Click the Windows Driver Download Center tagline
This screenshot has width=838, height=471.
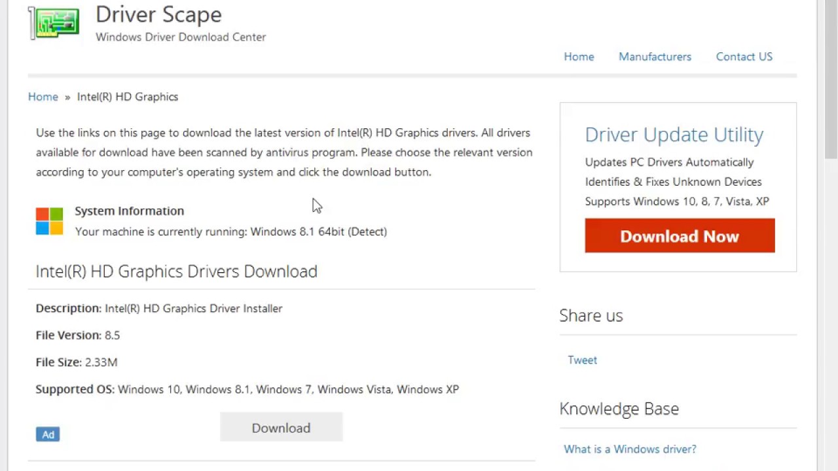(181, 37)
